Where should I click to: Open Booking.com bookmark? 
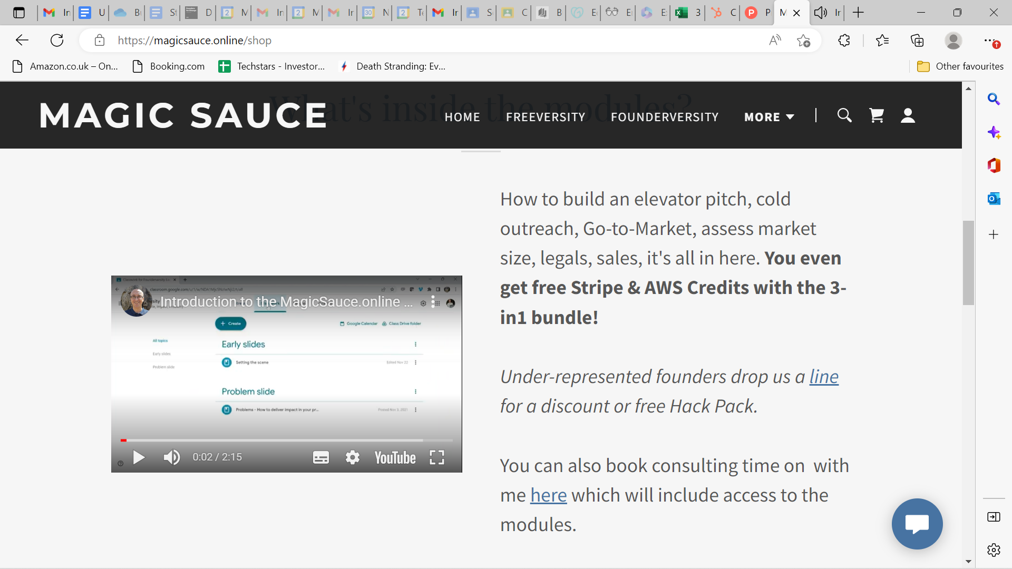(x=169, y=66)
